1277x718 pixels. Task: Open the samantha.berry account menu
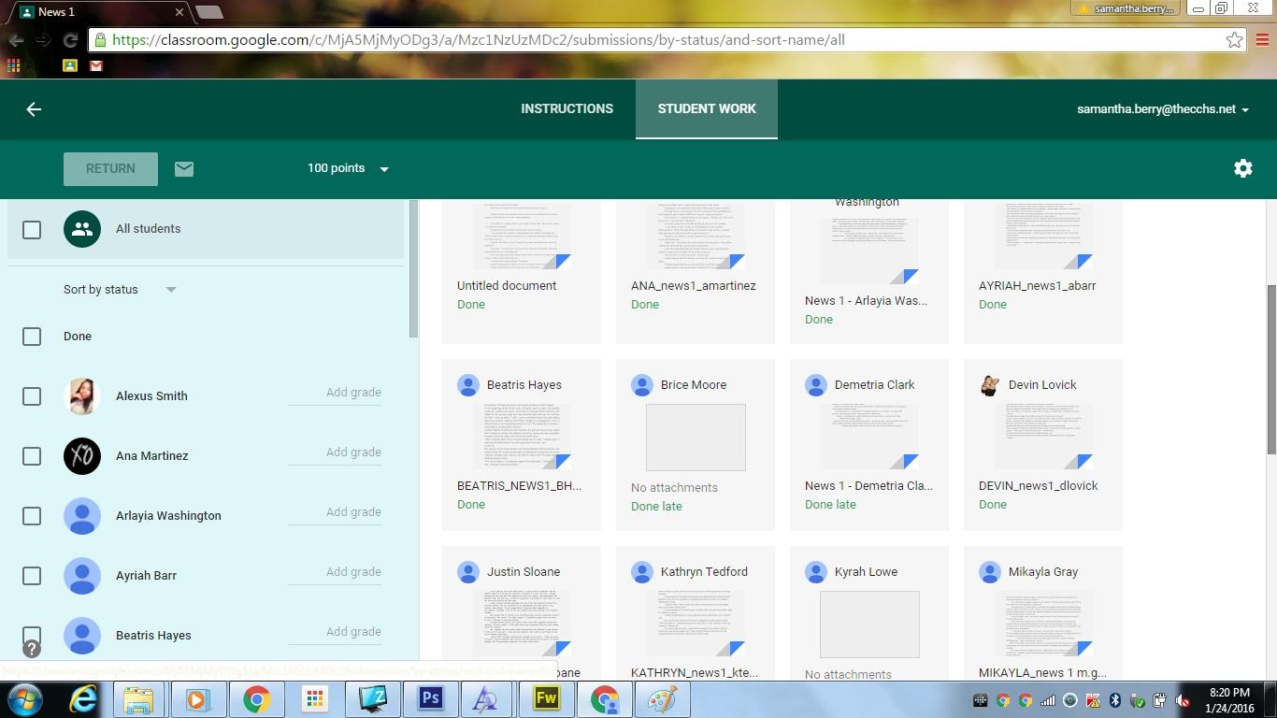click(1163, 109)
